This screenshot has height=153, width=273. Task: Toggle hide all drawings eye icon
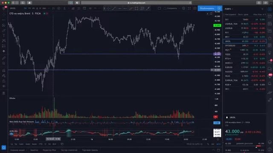pyautogui.click(x=4, y=86)
